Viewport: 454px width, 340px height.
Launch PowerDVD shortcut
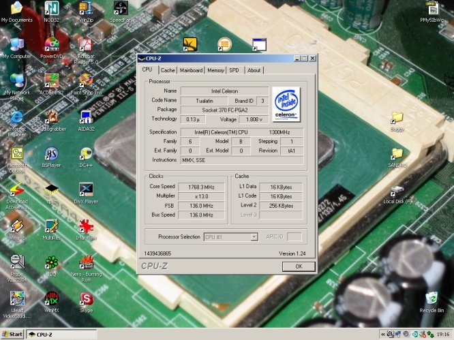(52, 48)
